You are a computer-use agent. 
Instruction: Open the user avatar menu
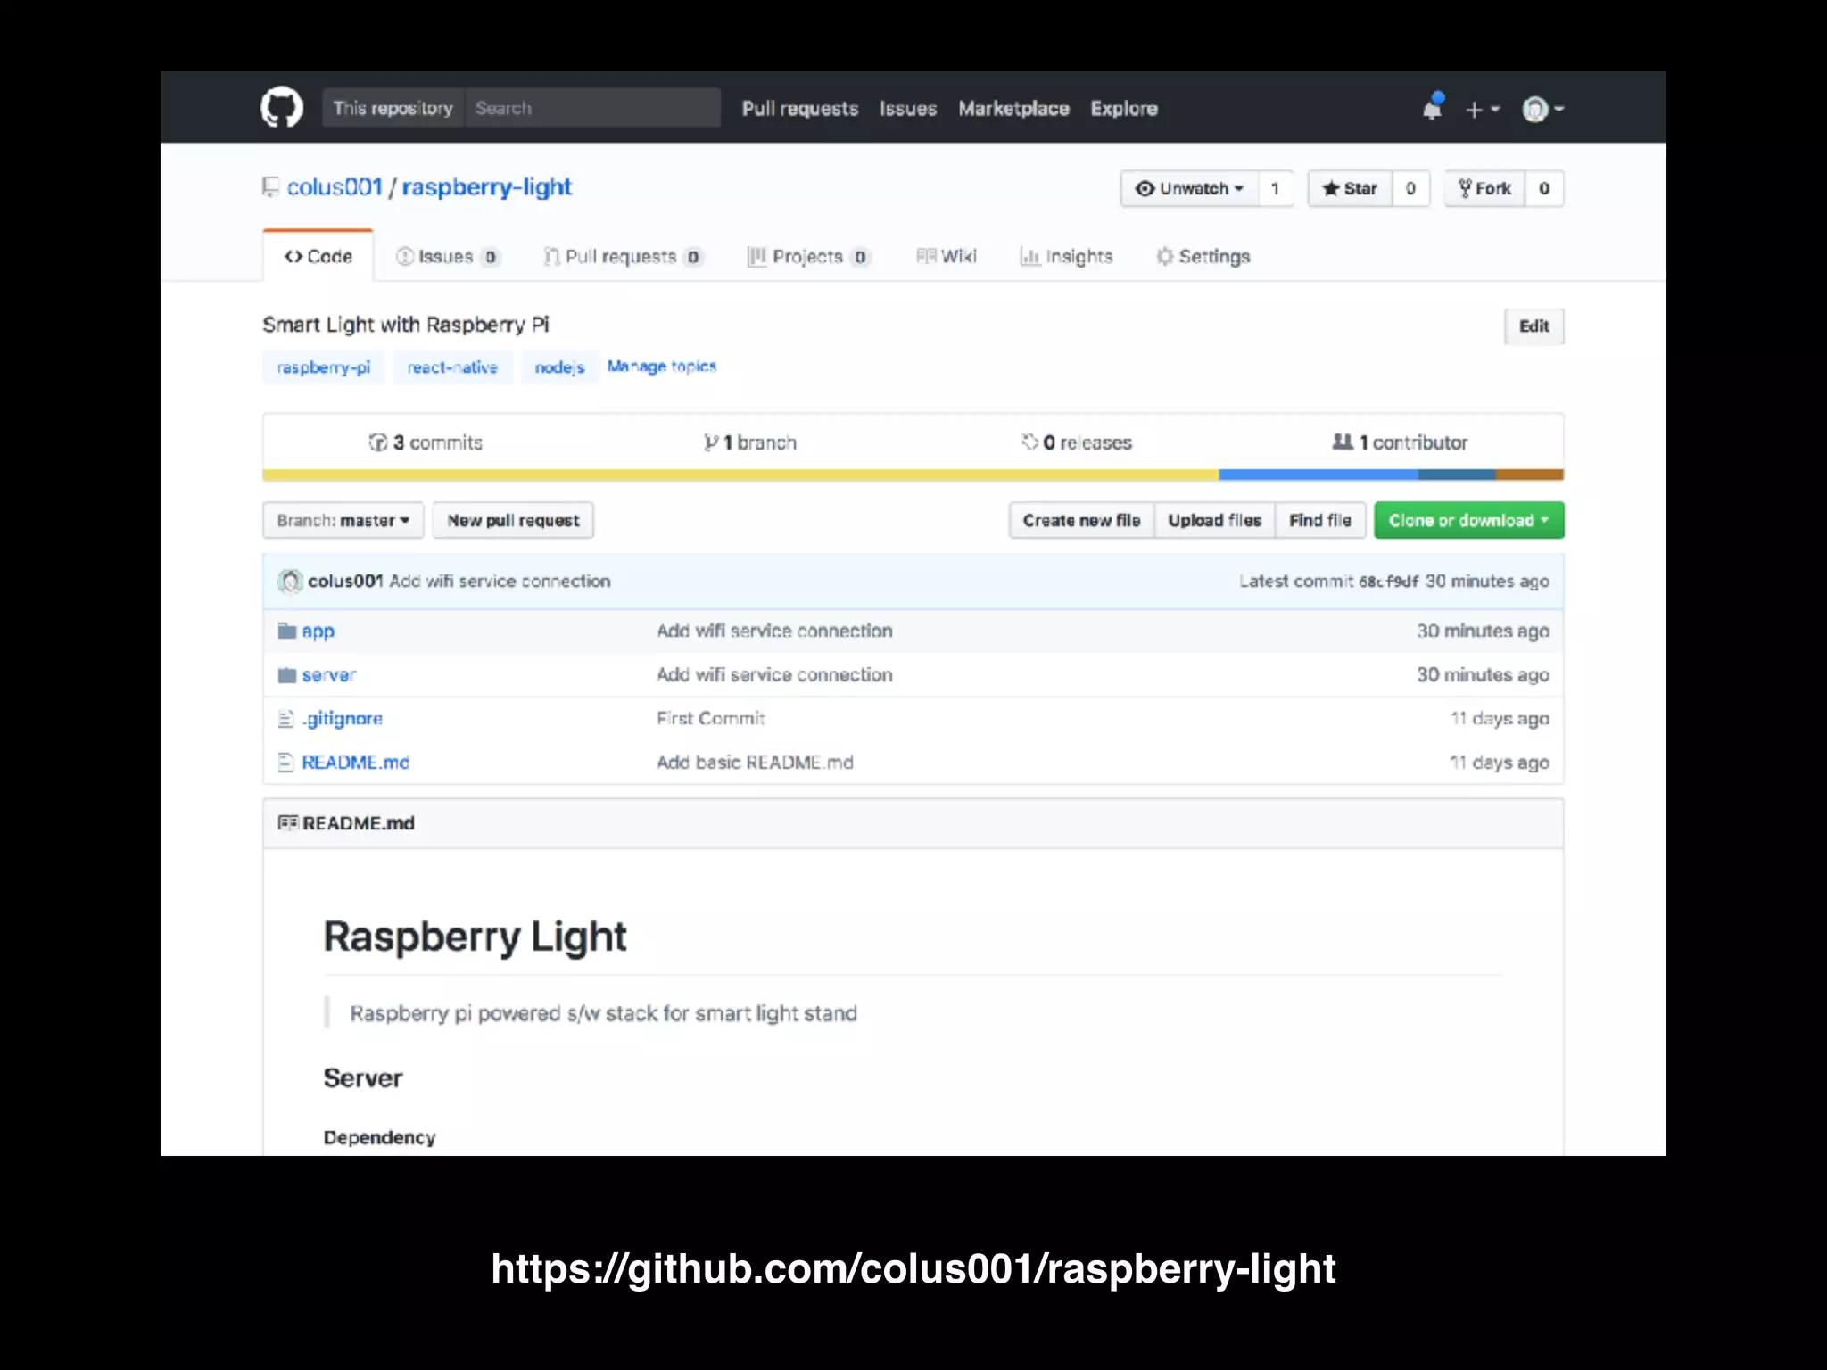tap(1542, 109)
